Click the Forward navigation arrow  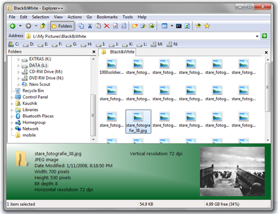click(28, 26)
